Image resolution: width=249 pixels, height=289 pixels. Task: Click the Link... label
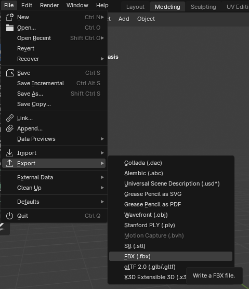point(25,118)
